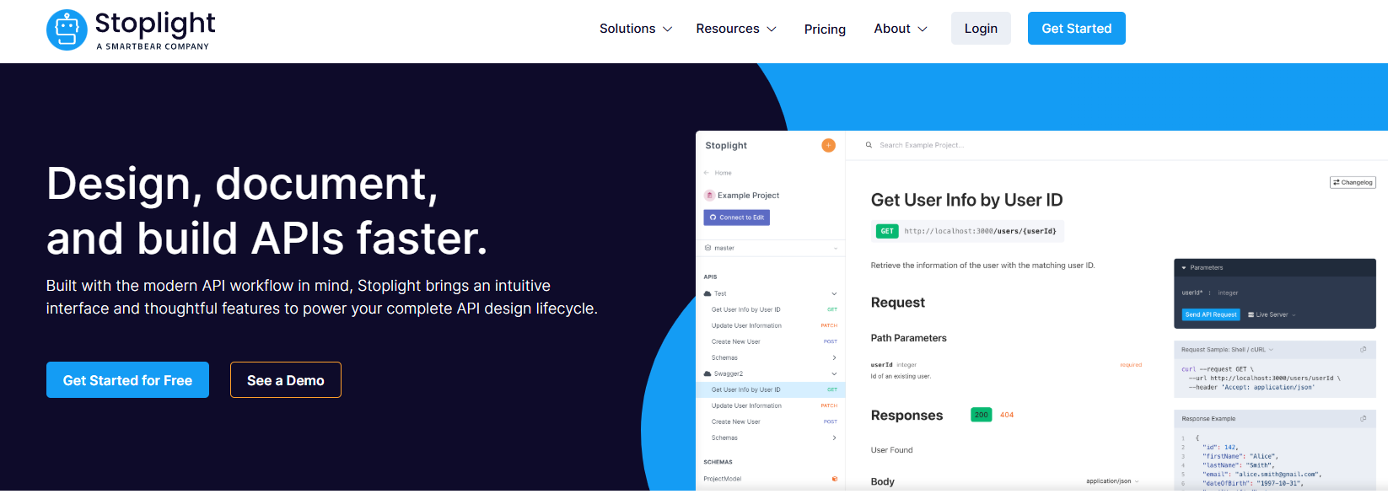Click the See a Demo button
This screenshot has height=494, width=1388.
point(285,380)
